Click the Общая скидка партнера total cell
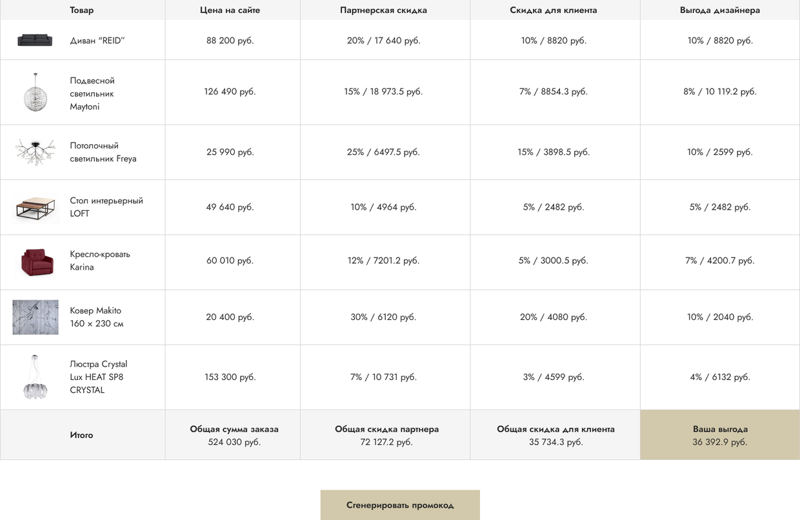Screen dimensions: 800x520 click(x=386, y=435)
